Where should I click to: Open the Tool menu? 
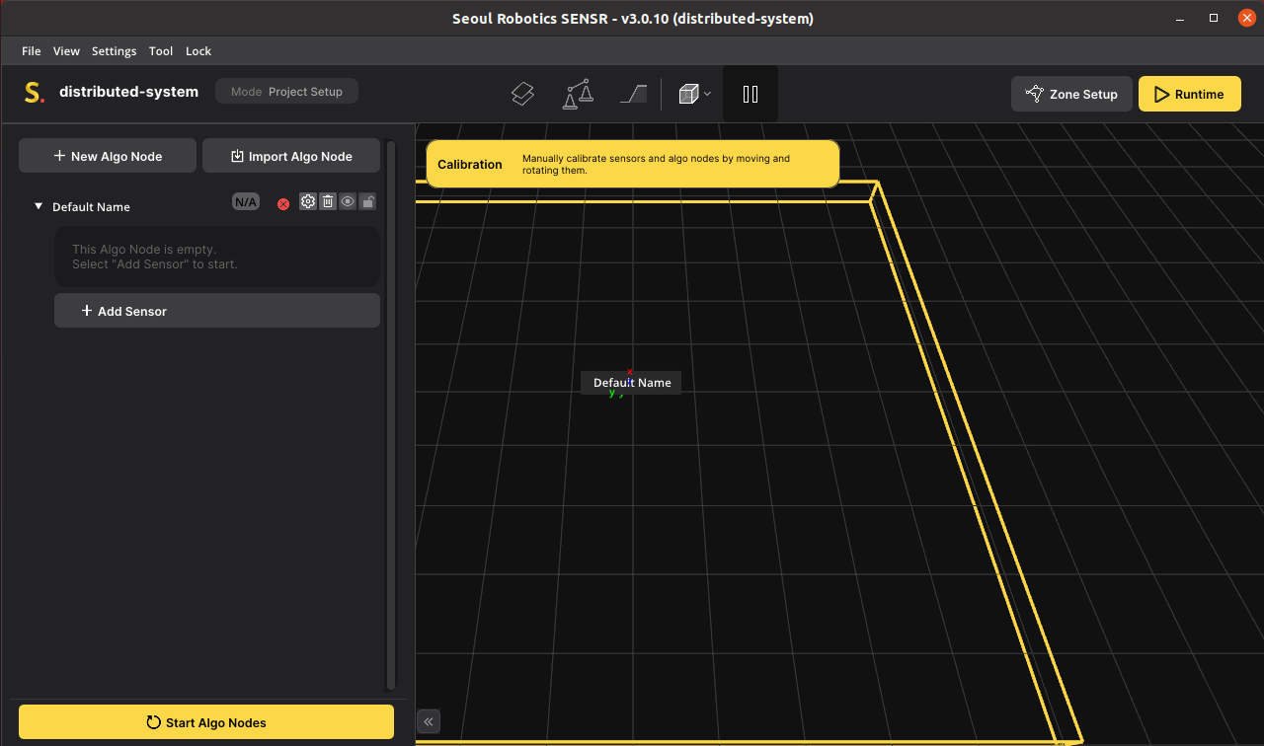click(161, 51)
